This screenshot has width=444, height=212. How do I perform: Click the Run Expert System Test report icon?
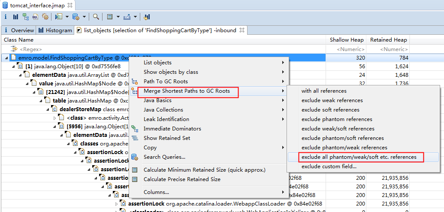[59, 17]
